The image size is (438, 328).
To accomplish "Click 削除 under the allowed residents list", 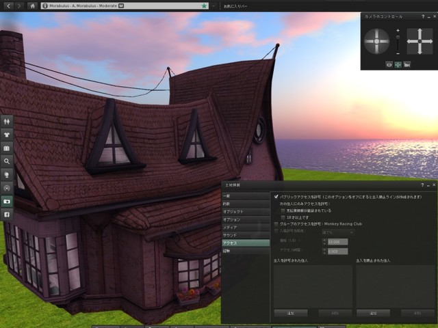I will coord(335,313).
